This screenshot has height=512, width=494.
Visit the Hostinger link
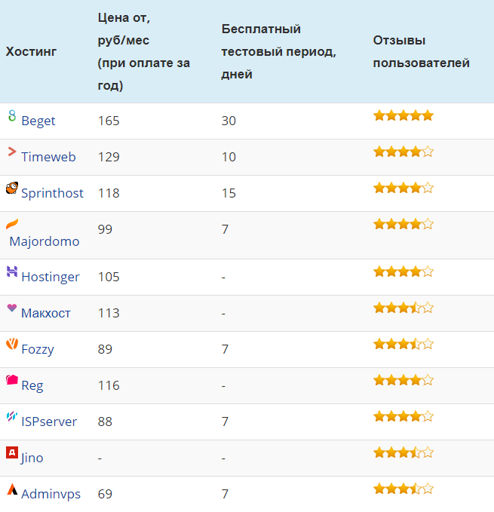[x=50, y=277]
